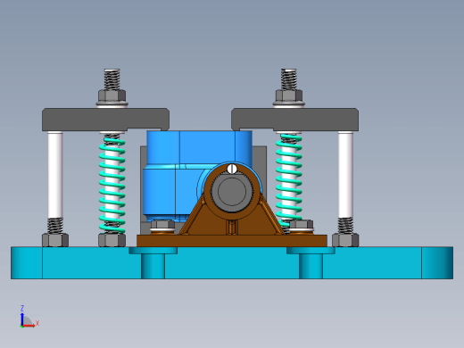Click the Z label on the axis triad
This screenshot has width=464, height=348.
click(x=22, y=308)
